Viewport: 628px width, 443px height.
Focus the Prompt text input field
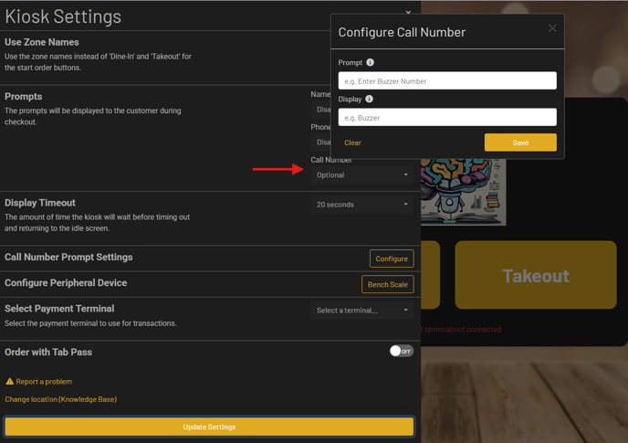tap(447, 81)
